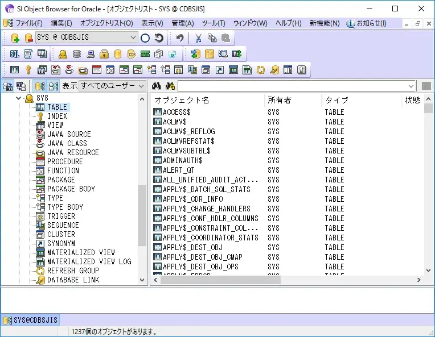
Task: Click the SQL execution toolbar icon
Action: (15, 54)
